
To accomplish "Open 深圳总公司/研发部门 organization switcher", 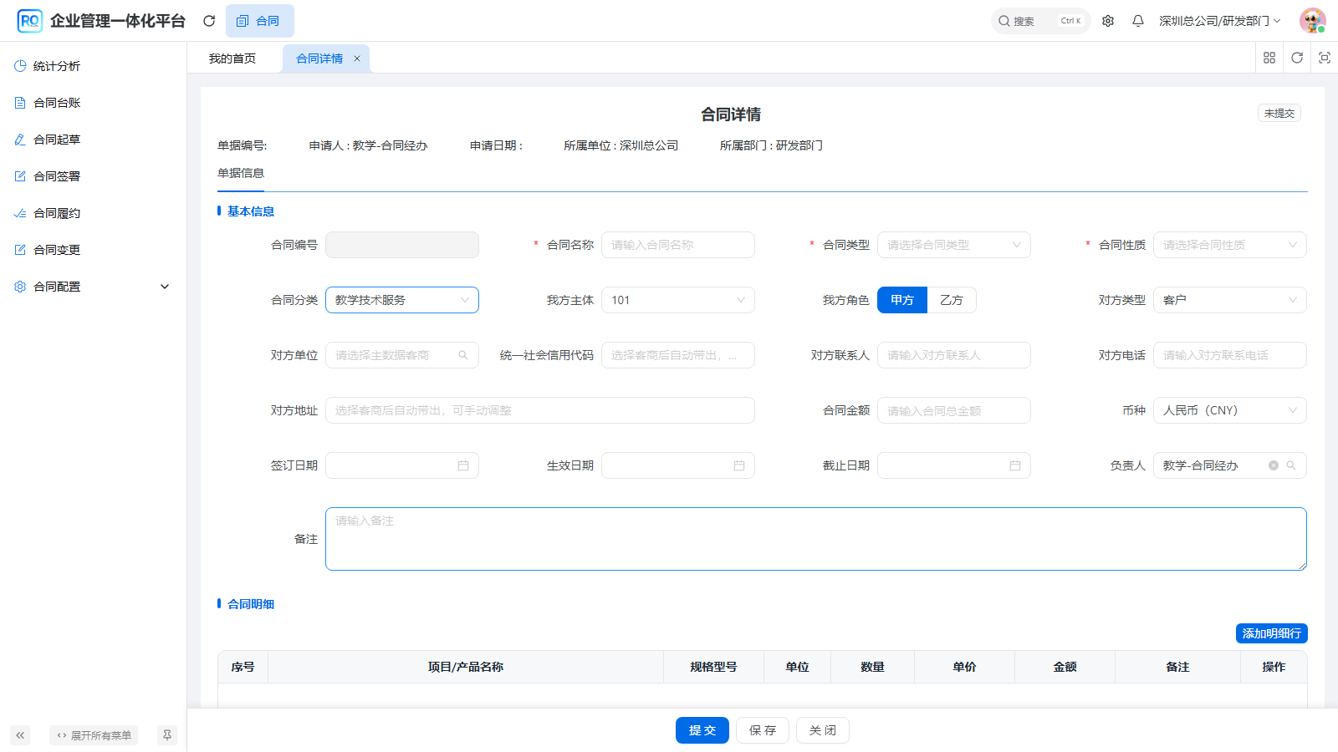I will (x=1220, y=21).
